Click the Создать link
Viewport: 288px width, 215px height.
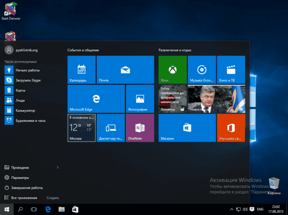(x=53, y=198)
